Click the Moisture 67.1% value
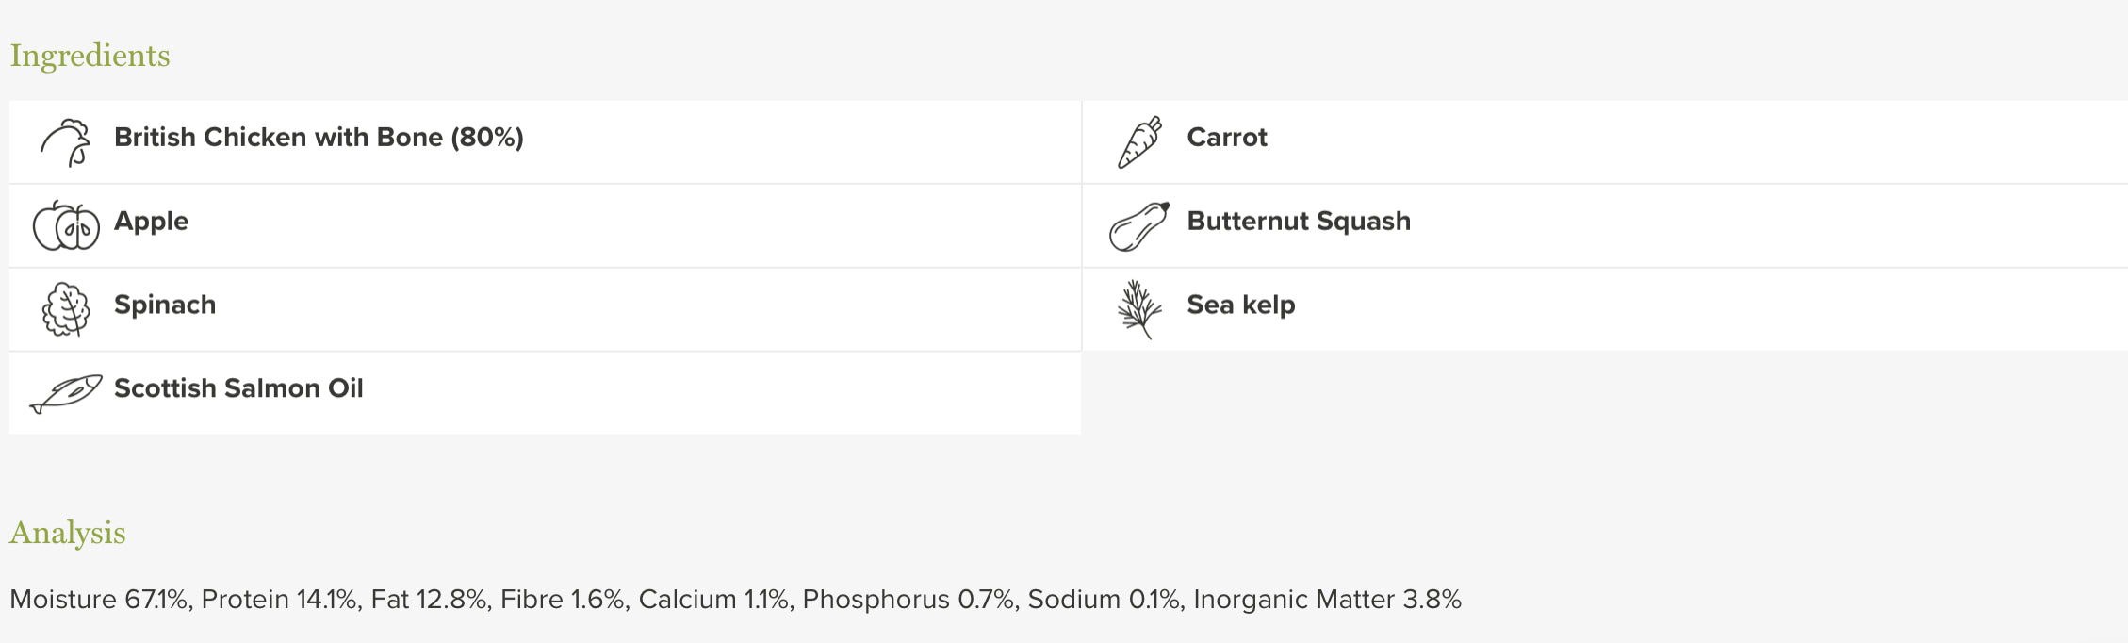Image resolution: width=2128 pixels, height=643 pixels. pyautogui.click(x=100, y=600)
